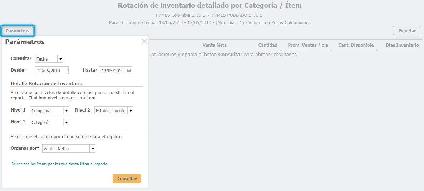Viewport: 424px width, 191px height.
Task: Click into the Desde date field
Action: (x=49, y=71)
